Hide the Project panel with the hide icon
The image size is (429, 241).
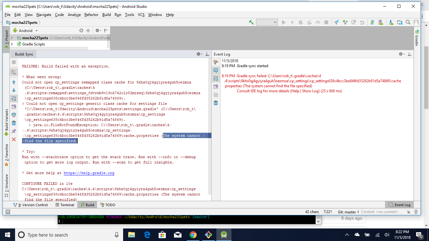(x=106, y=30)
